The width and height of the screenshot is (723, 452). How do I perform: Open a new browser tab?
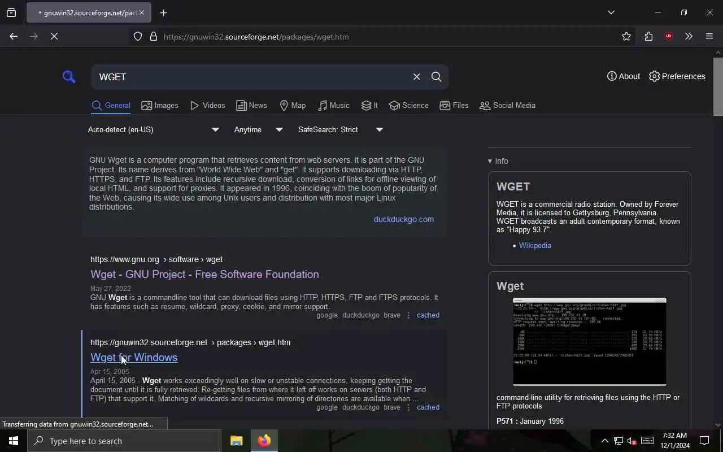pos(164,12)
